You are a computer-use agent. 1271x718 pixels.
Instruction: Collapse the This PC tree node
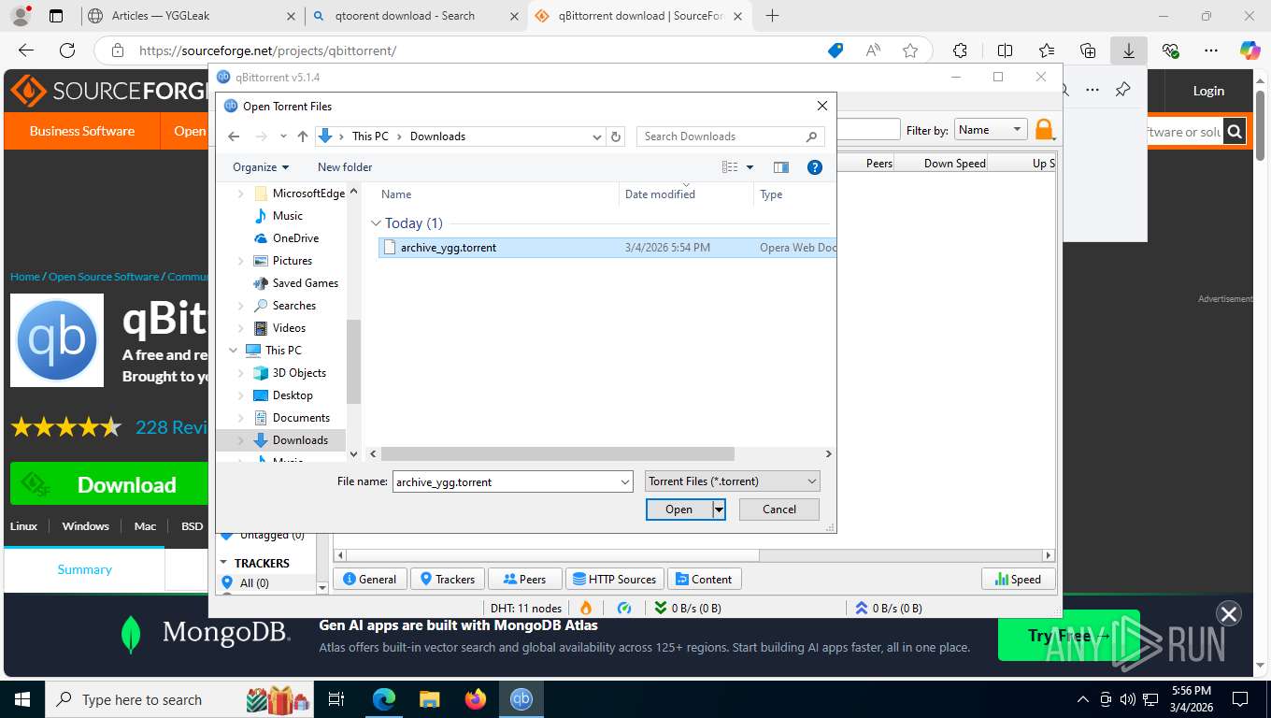point(233,351)
